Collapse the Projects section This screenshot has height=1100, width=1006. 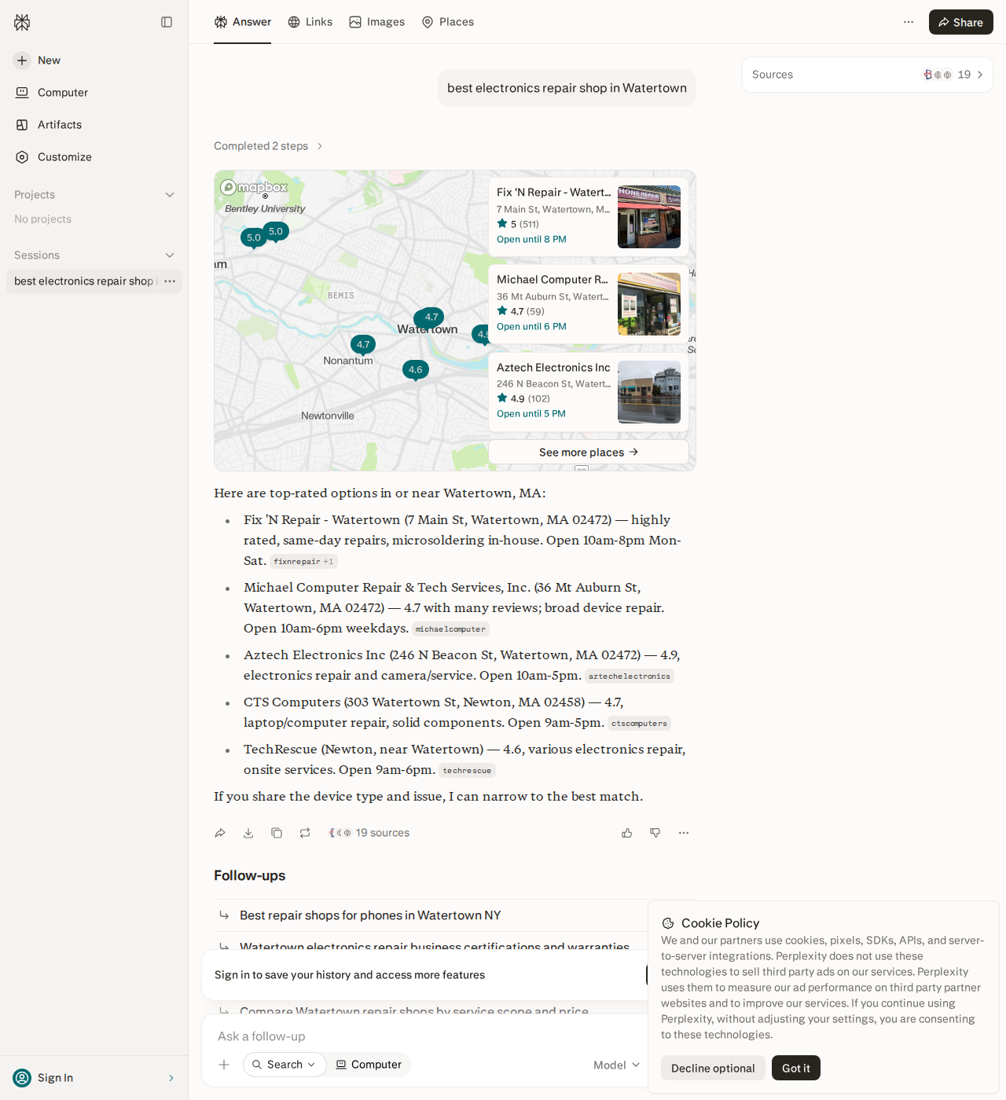point(170,195)
